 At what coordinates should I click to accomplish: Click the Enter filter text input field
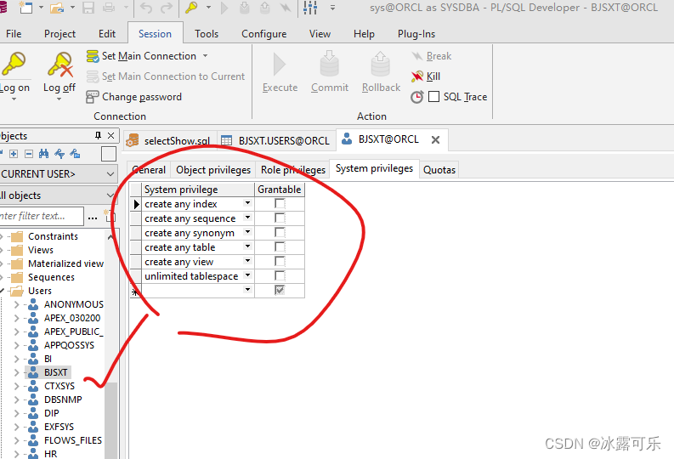41,216
